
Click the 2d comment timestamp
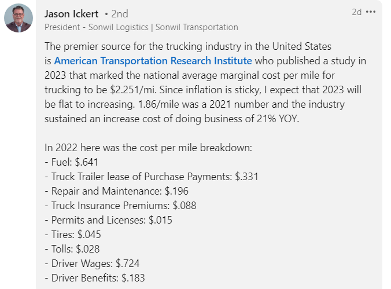pos(356,12)
